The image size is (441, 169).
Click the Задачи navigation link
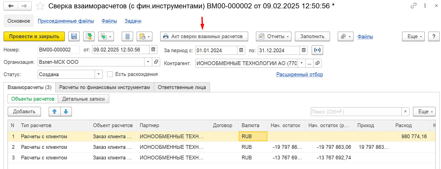[133, 21]
